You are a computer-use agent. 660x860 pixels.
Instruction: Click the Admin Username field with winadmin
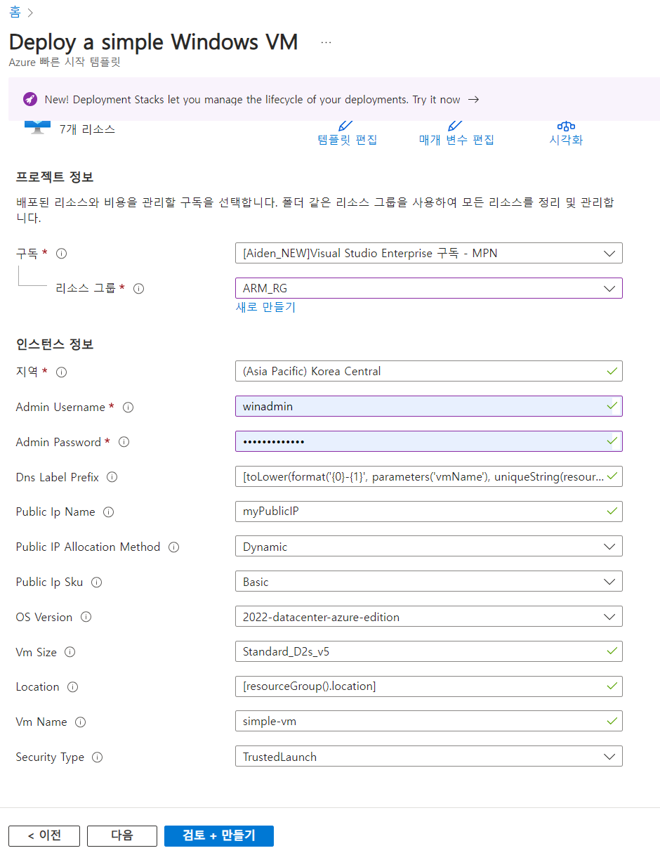pos(429,406)
